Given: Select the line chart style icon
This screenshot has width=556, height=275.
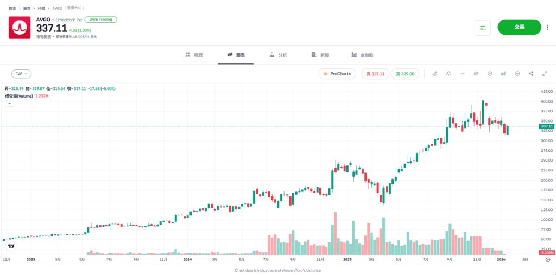Looking at the screenshot, I should point(463,74).
